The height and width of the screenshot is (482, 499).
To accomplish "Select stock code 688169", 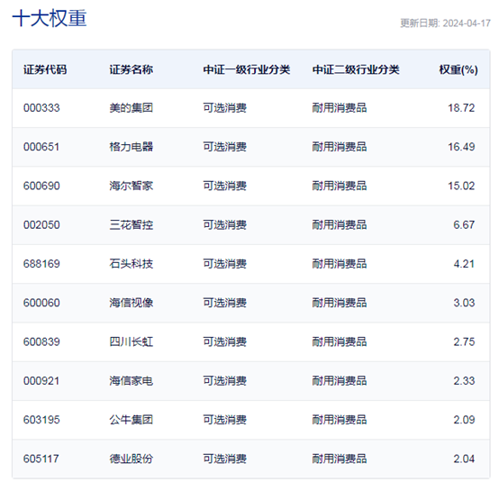I will 41,264.
